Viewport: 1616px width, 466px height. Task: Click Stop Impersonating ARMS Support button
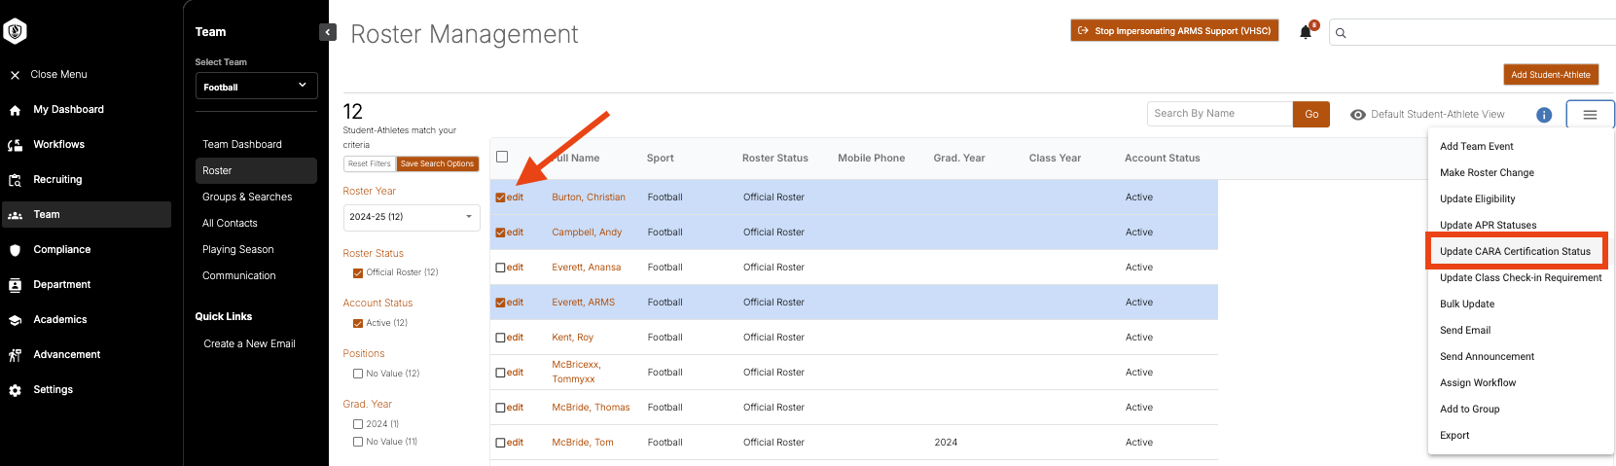[1174, 31]
